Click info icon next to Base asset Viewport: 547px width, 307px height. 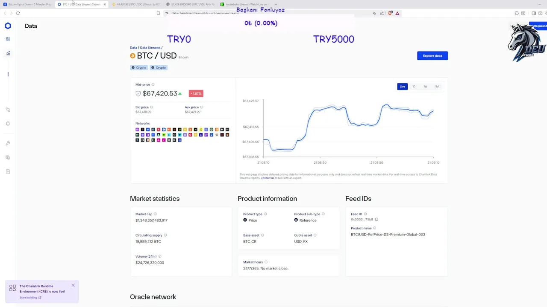(x=262, y=235)
